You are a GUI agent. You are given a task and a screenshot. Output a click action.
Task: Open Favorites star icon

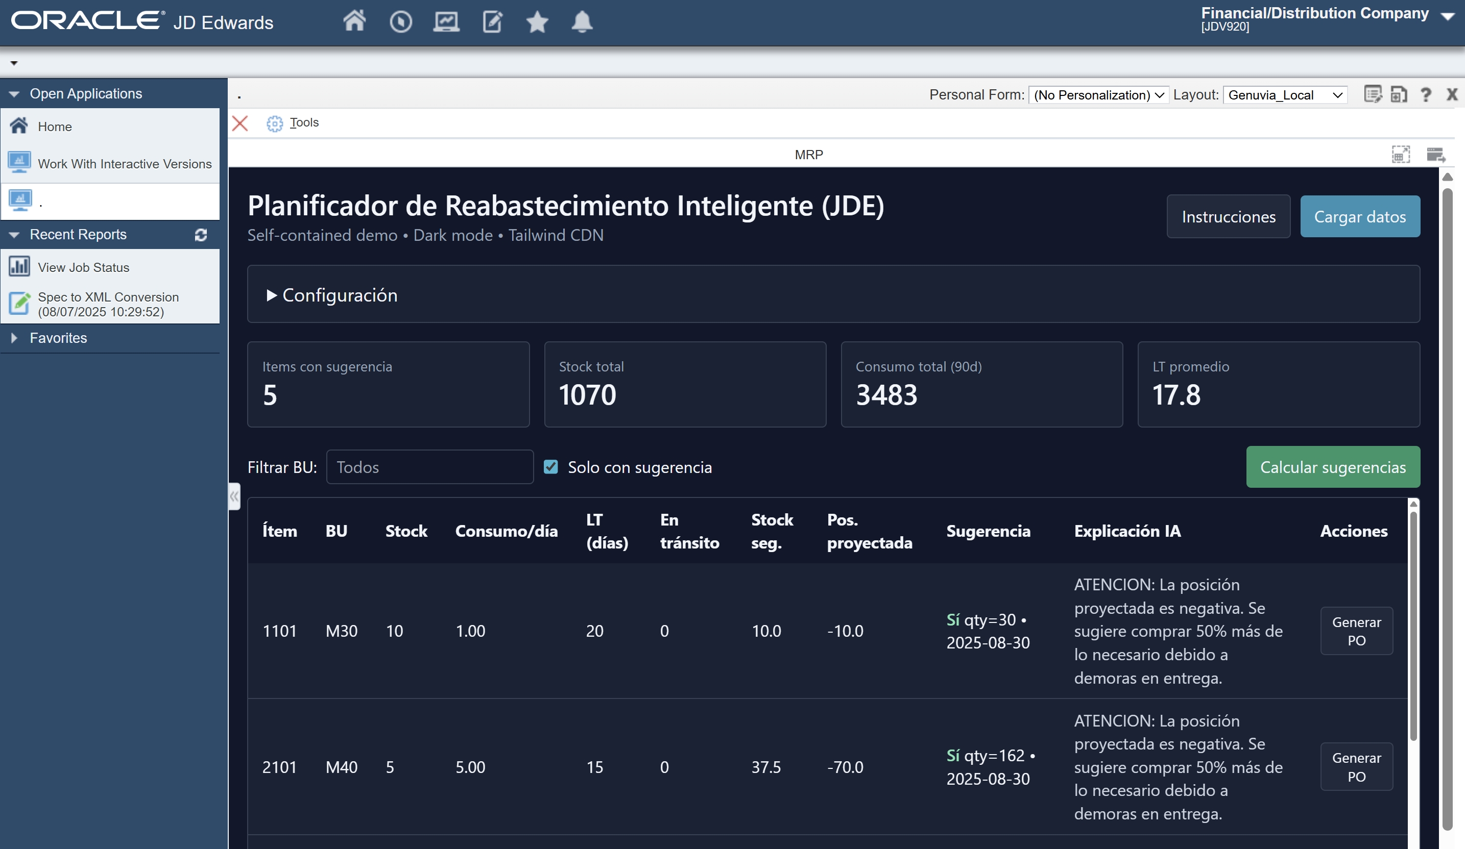pos(537,21)
